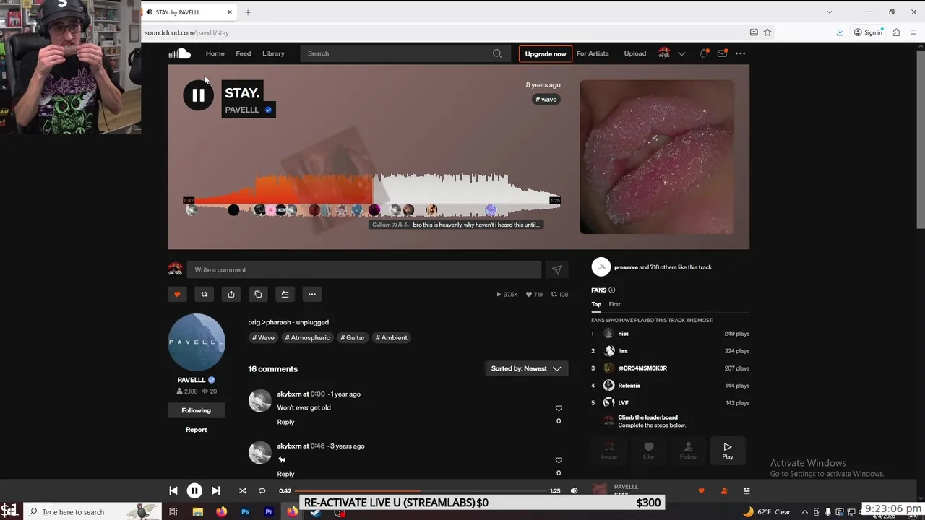Open the browser Extensions puzzle icon
The height and width of the screenshot is (520, 925).
tap(896, 32)
